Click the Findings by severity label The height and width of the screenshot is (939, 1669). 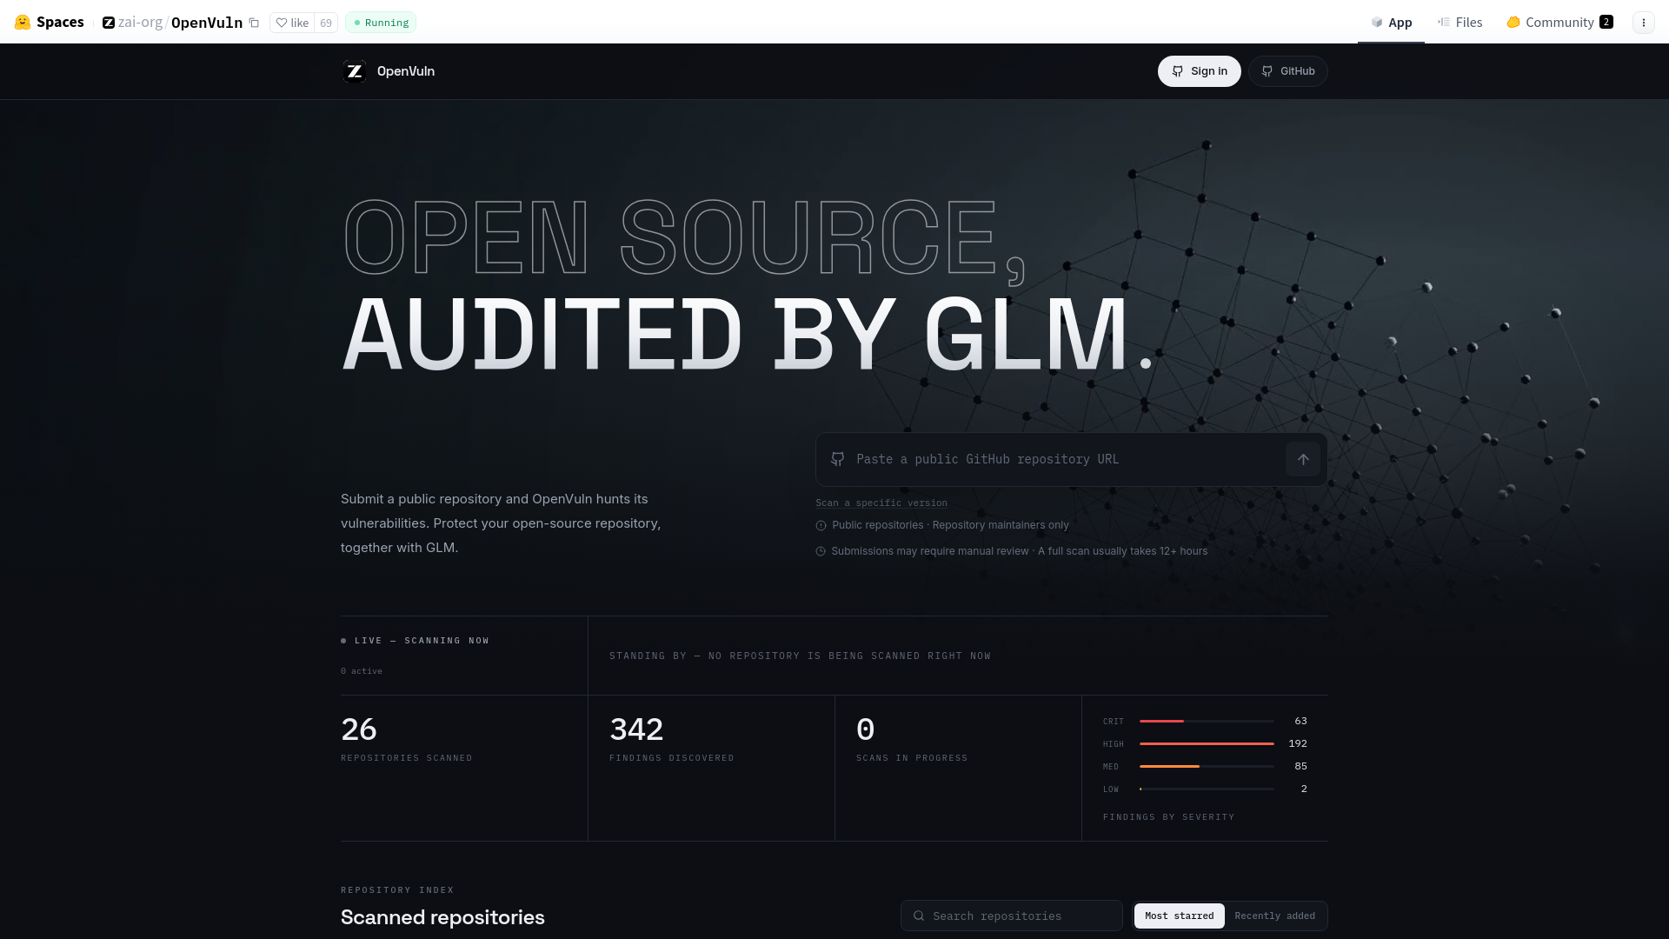(1168, 817)
